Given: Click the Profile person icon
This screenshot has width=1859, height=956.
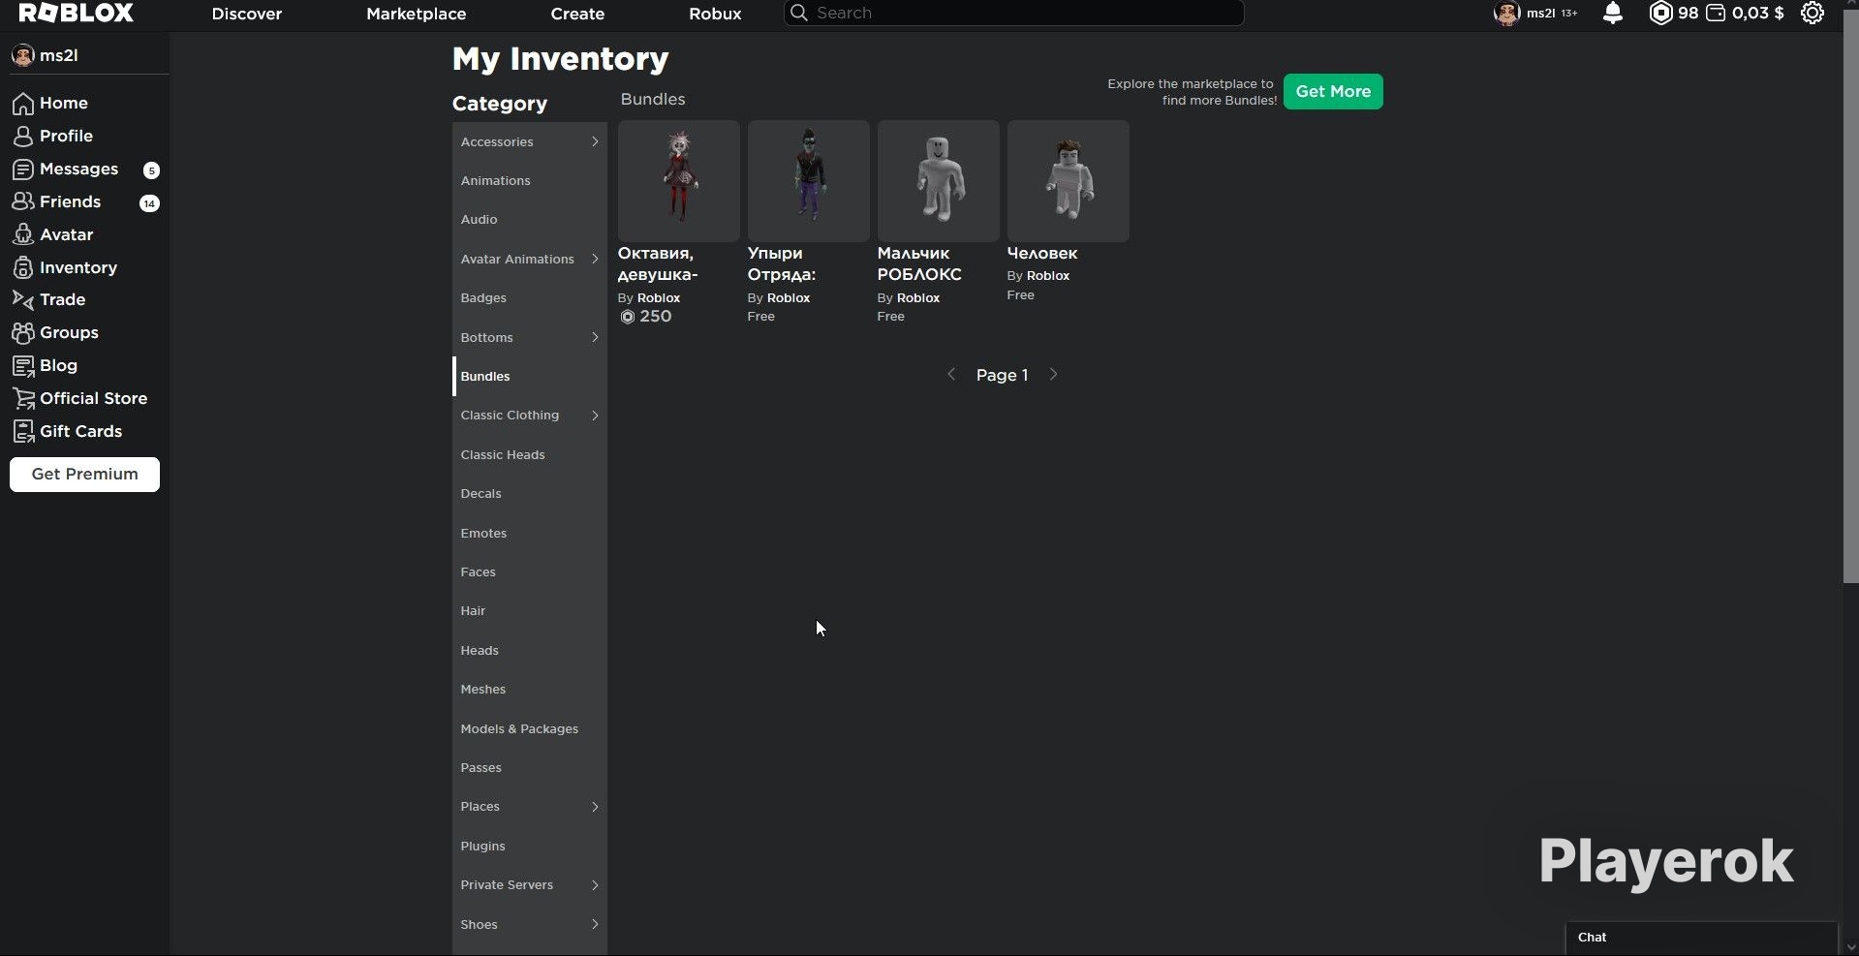Looking at the screenshot, I should tap(23, 136).
